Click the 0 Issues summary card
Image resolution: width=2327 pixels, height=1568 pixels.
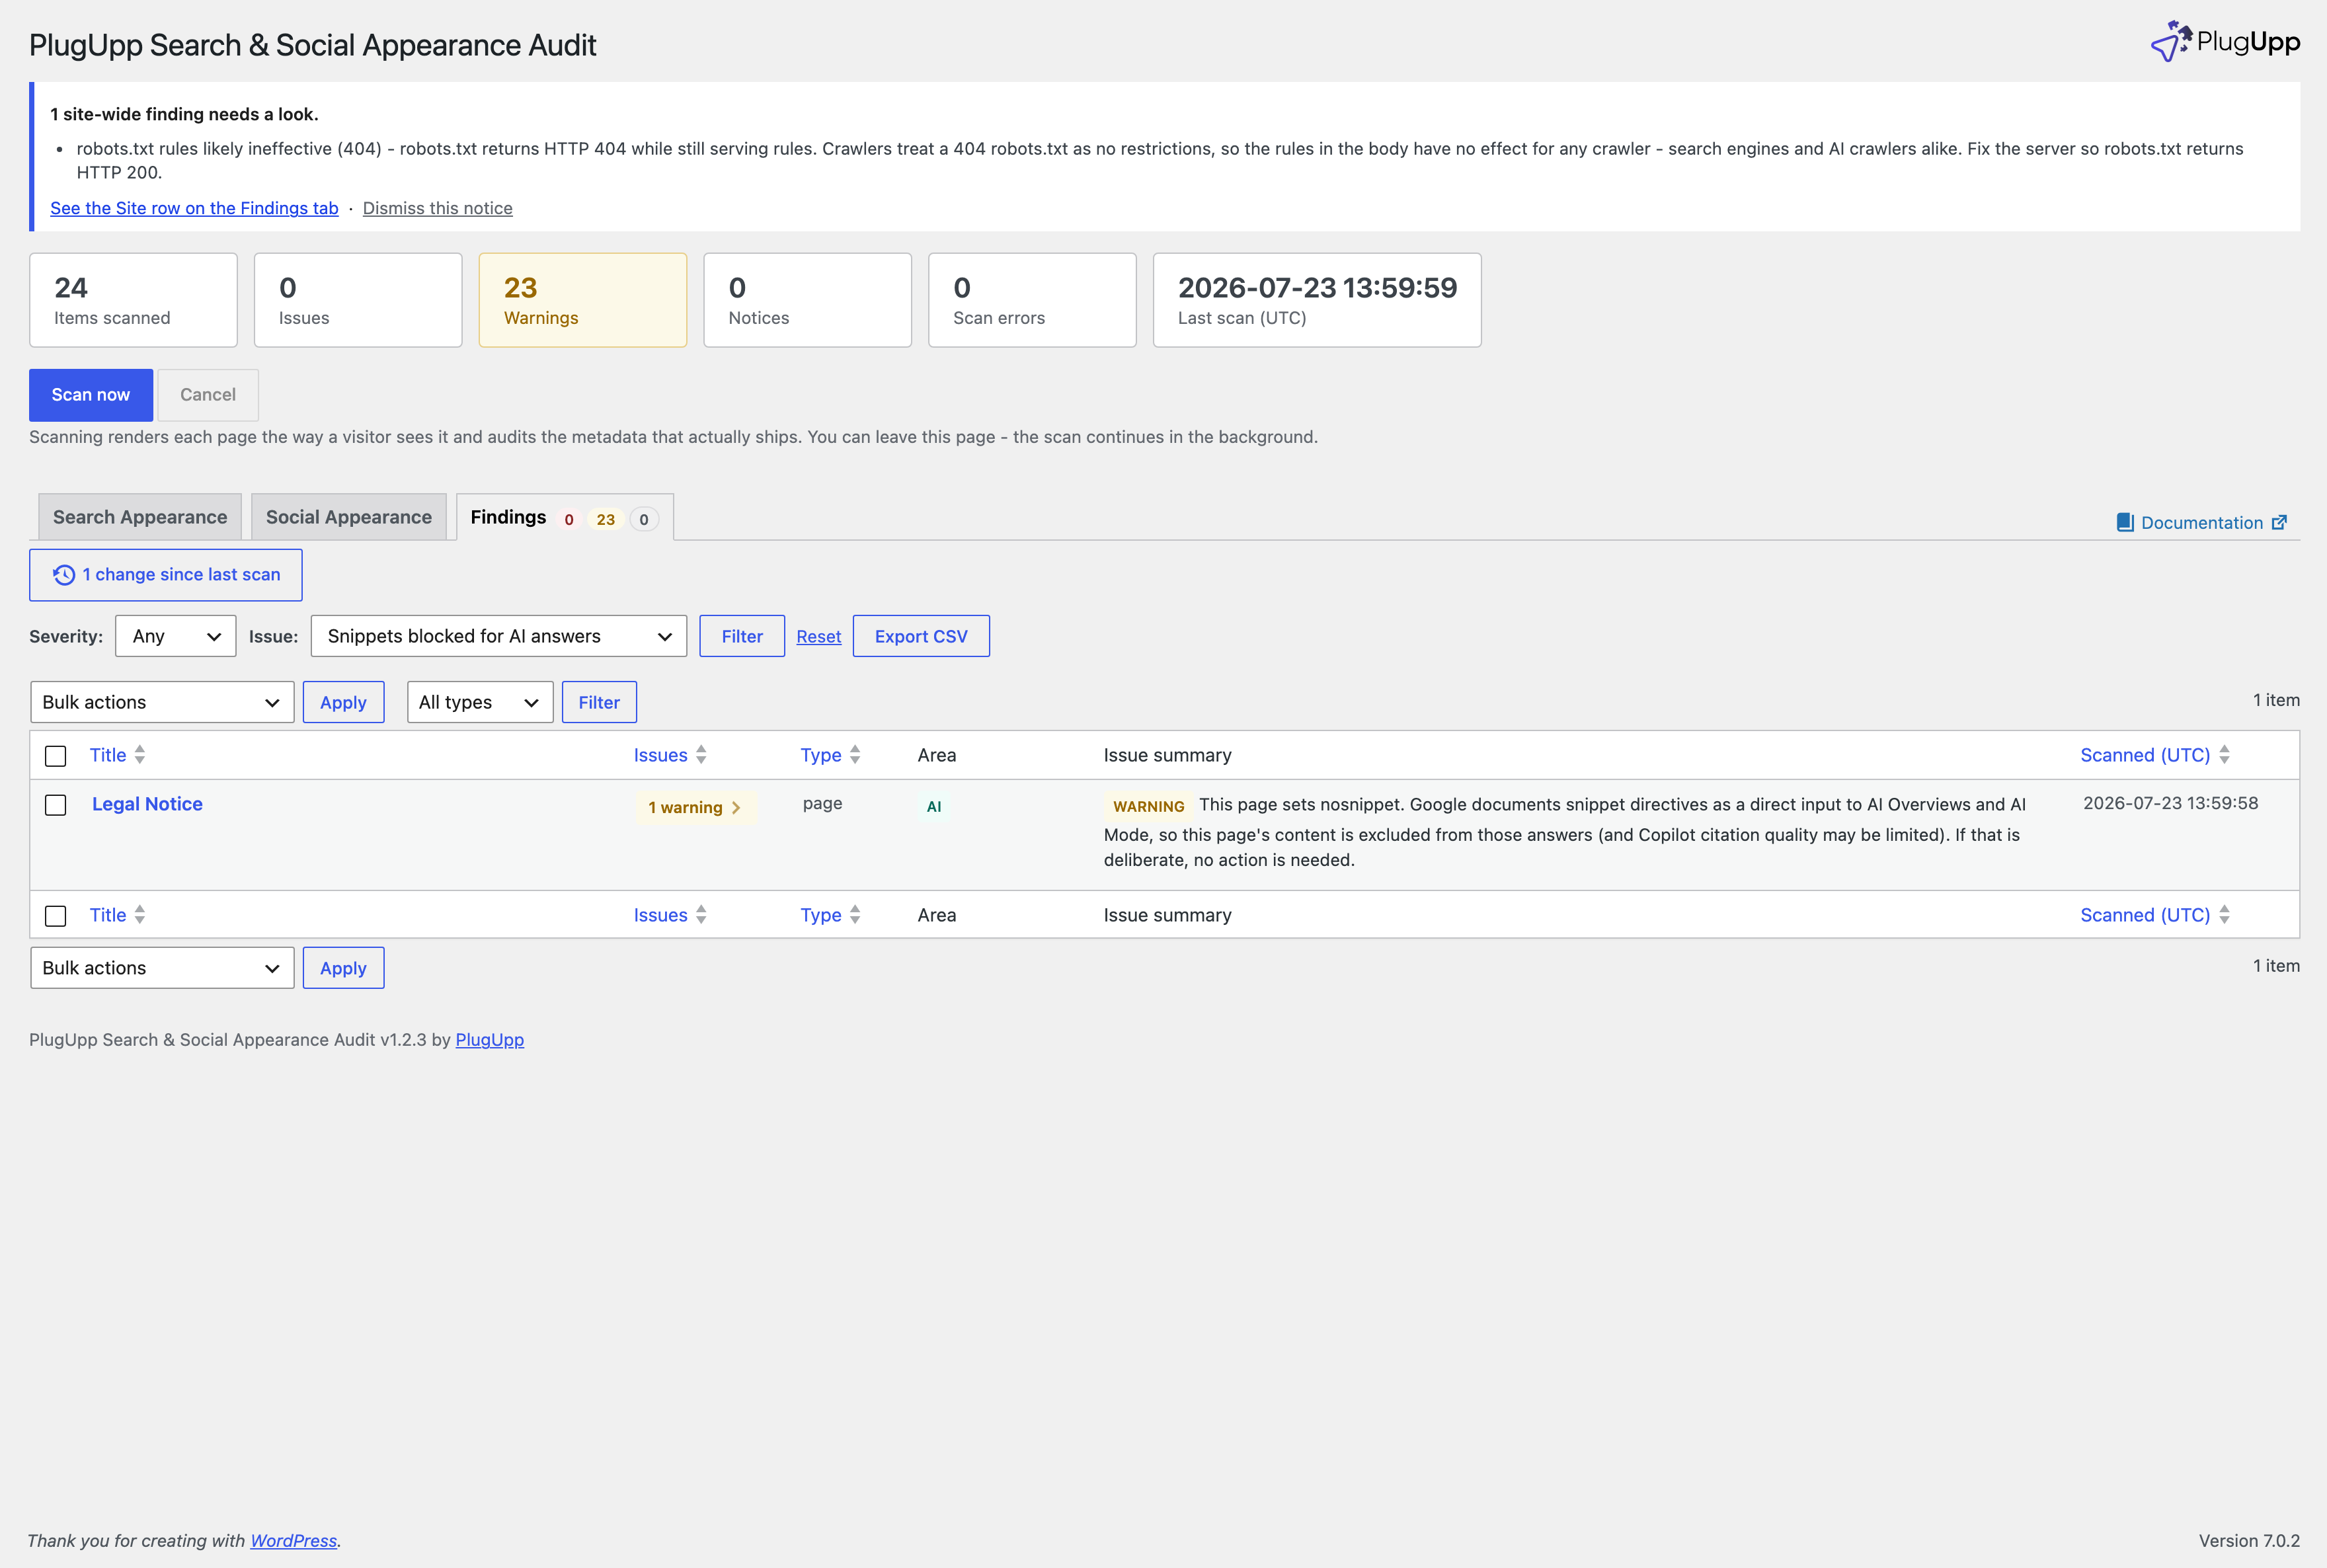click(358, 300)
